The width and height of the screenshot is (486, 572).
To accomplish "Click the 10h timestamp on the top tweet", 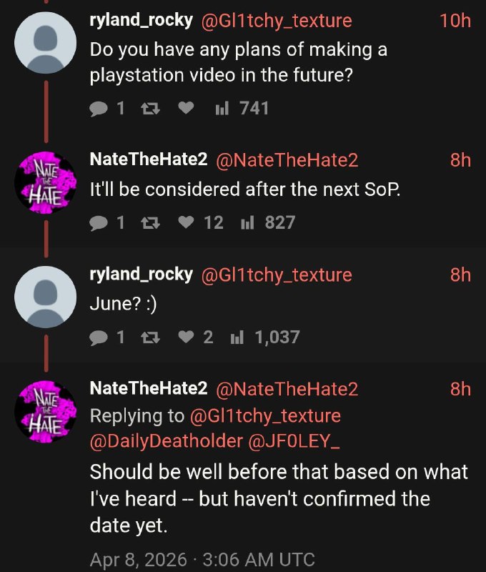I will tap(455, 21).
